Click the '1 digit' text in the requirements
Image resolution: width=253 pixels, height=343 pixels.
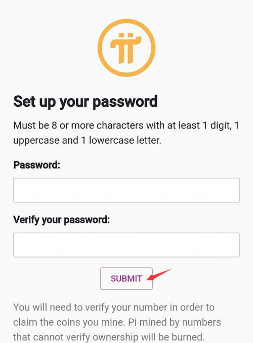[216, 125]
